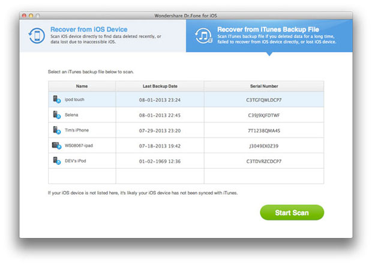This screenshot has width=372, height=265.
Task: Start scanning the selected backup
Action: pyautogui.click(x=292, y=213)
